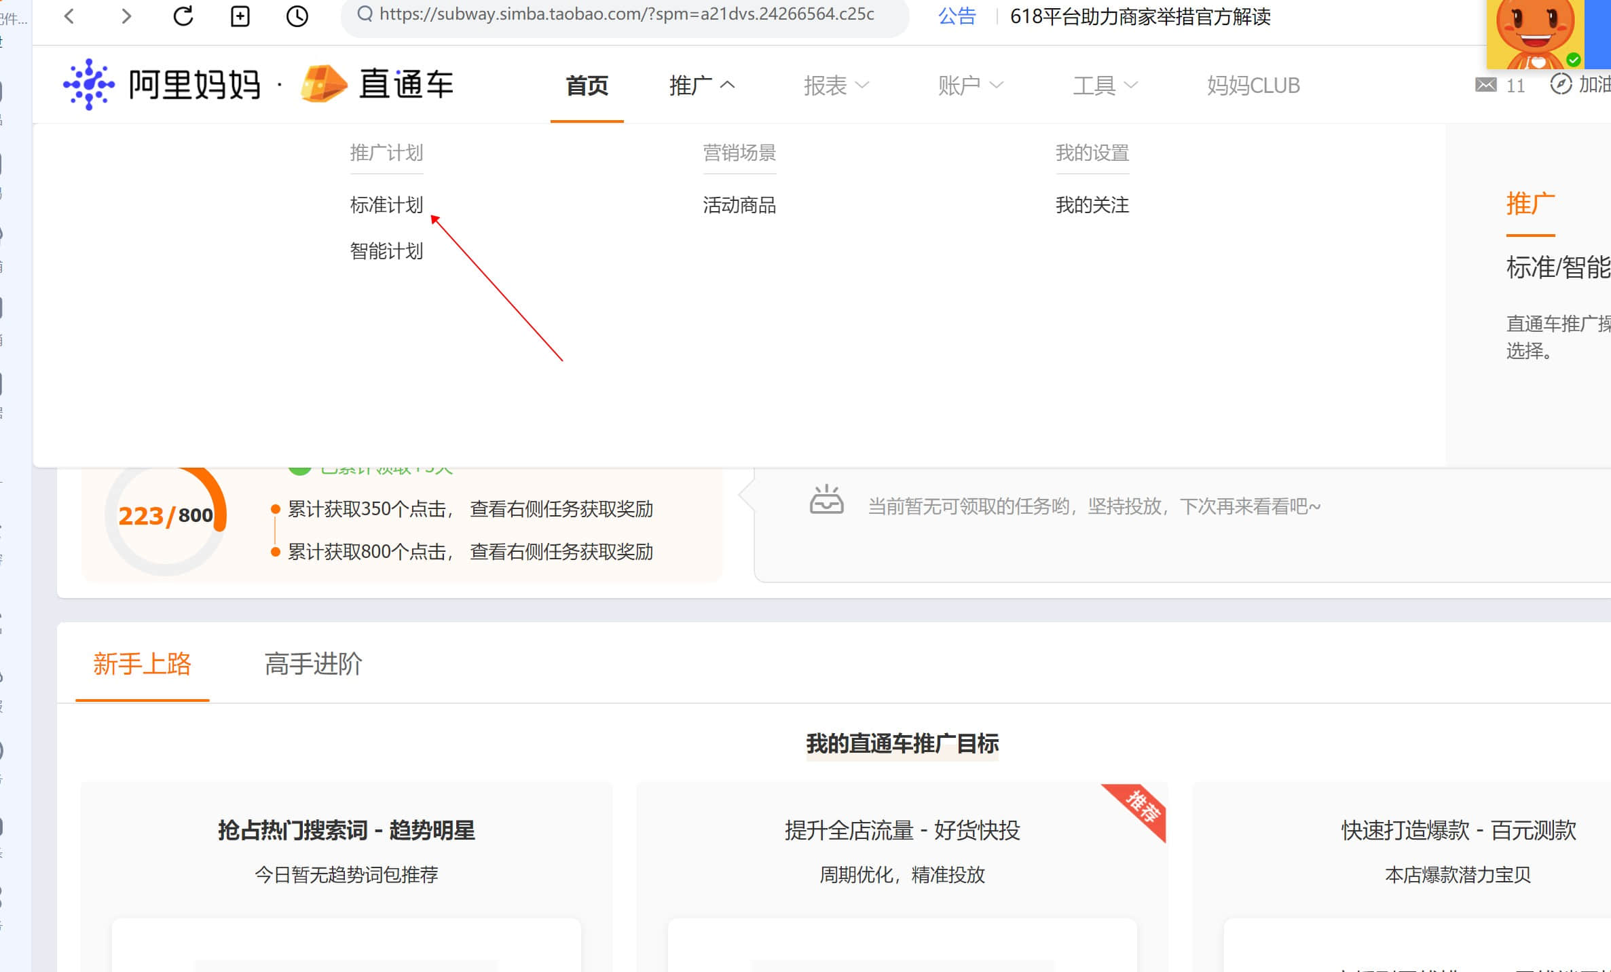Select 标准计划 in the menu
This screenshot has width=1611, height=972.
click(x=386, y=205)
